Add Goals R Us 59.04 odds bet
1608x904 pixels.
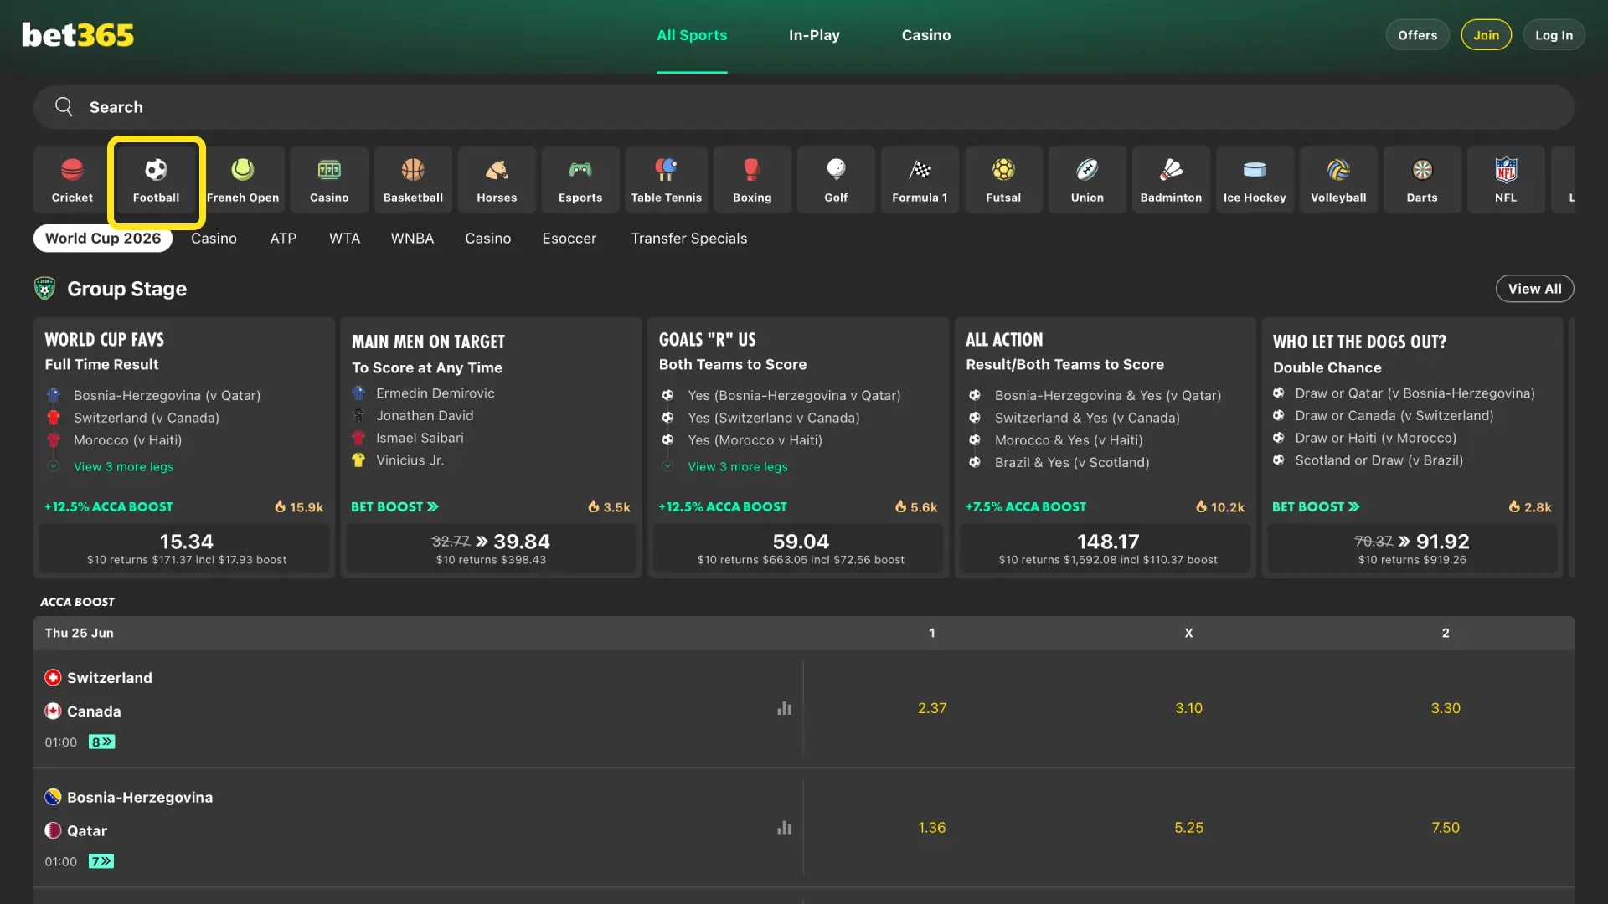tap(801, 549)
